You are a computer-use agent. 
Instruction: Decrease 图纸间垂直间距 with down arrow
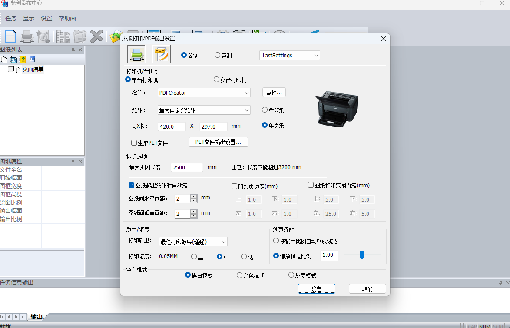click(193, 216)
